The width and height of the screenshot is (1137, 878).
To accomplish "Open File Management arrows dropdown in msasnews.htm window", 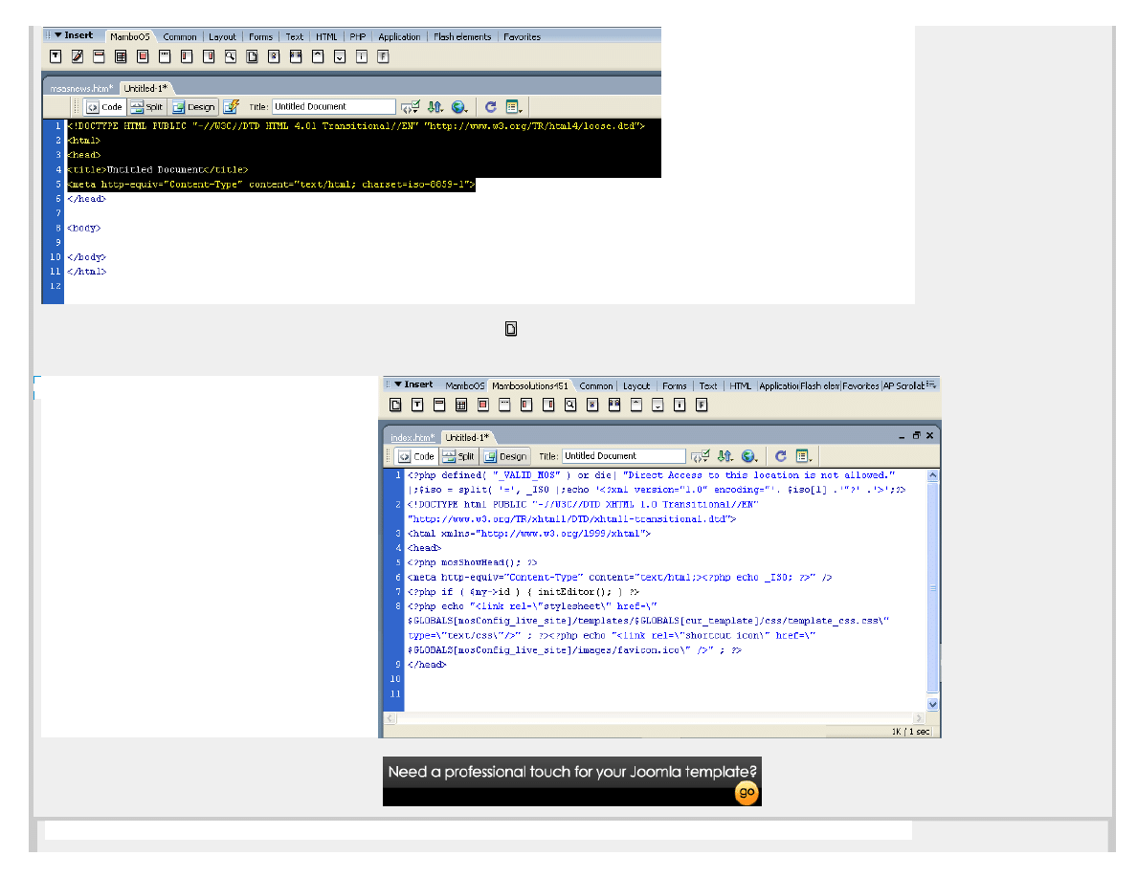I will pyautogui.click(x=435, y=107).
